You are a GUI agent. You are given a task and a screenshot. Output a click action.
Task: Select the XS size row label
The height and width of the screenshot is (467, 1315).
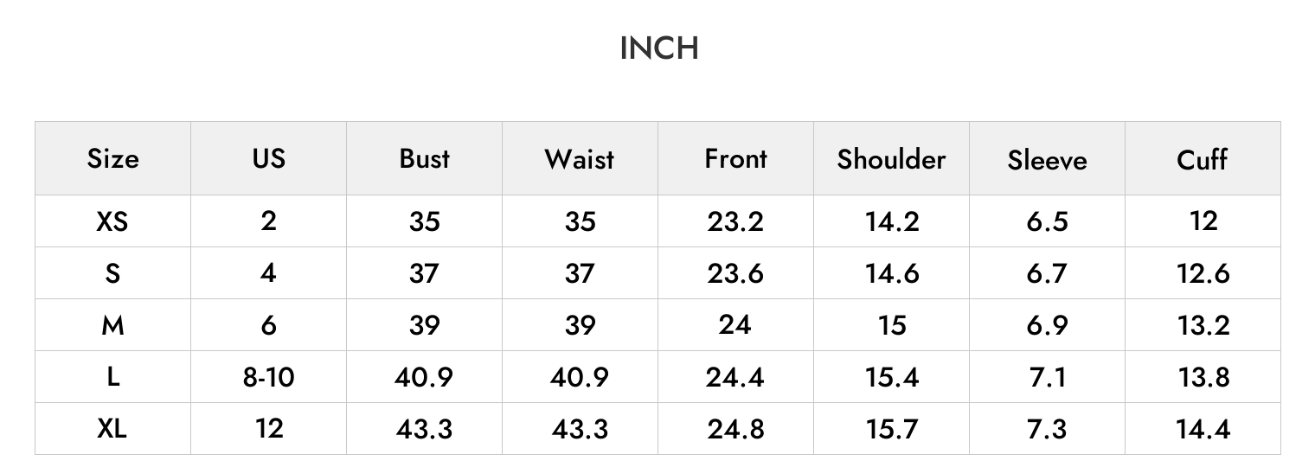112,221
